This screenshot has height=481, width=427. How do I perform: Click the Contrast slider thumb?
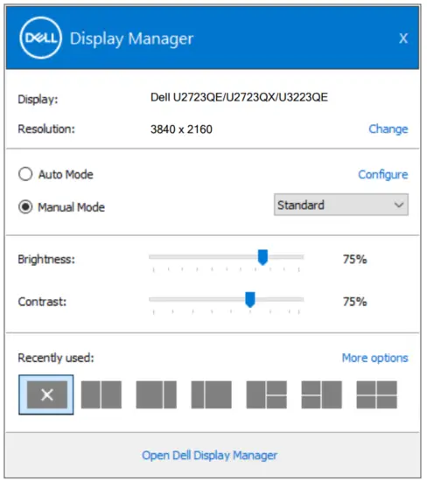point(250,299)
